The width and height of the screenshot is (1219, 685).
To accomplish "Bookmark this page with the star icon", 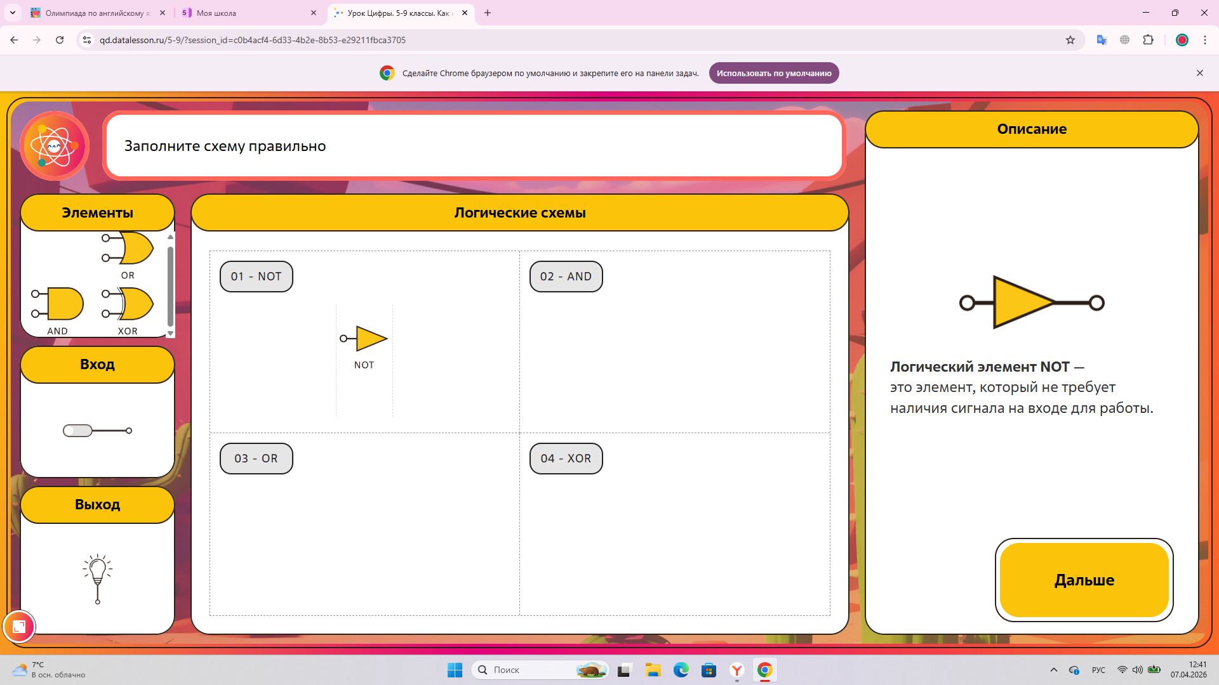I will (1070, 40).
